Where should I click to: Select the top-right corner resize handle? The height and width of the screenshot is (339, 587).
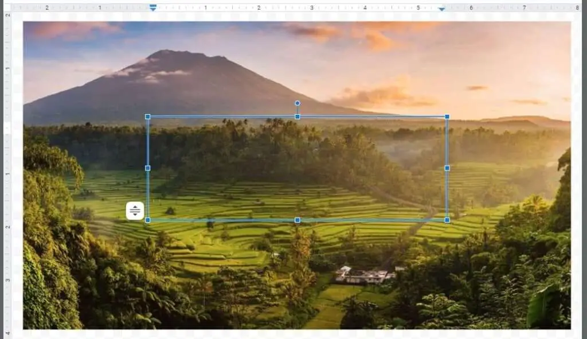(x=447, y=117)
